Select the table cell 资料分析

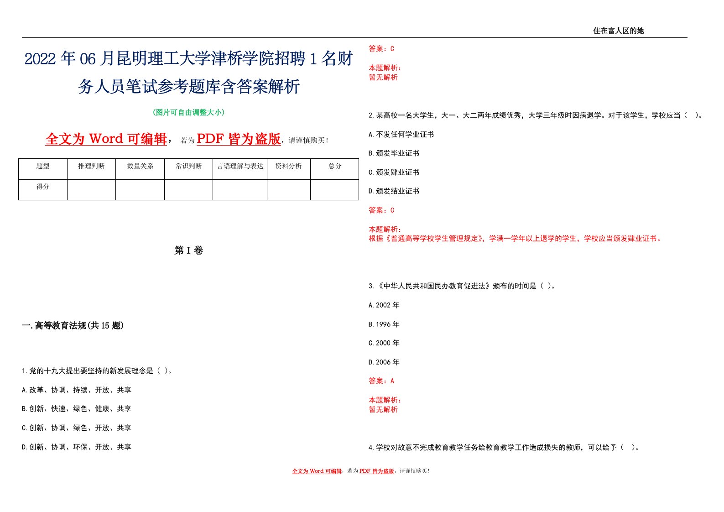(x=289, y=169)
